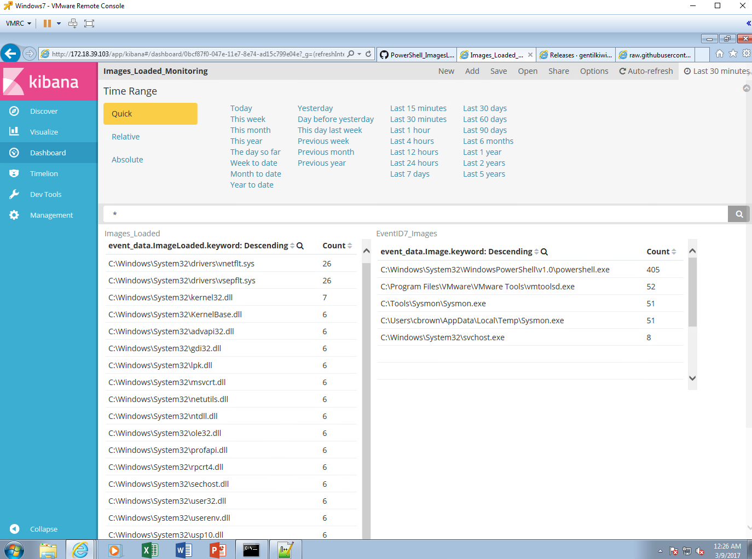The image size is (752, 559).
Task: Click the Kibana logo
Action: coord(49,81)
